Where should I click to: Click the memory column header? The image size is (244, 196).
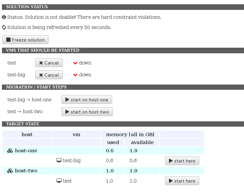pos(130,135)
